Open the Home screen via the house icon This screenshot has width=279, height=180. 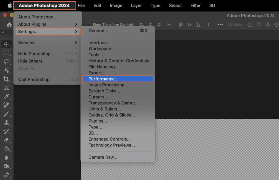click(10, 24)
